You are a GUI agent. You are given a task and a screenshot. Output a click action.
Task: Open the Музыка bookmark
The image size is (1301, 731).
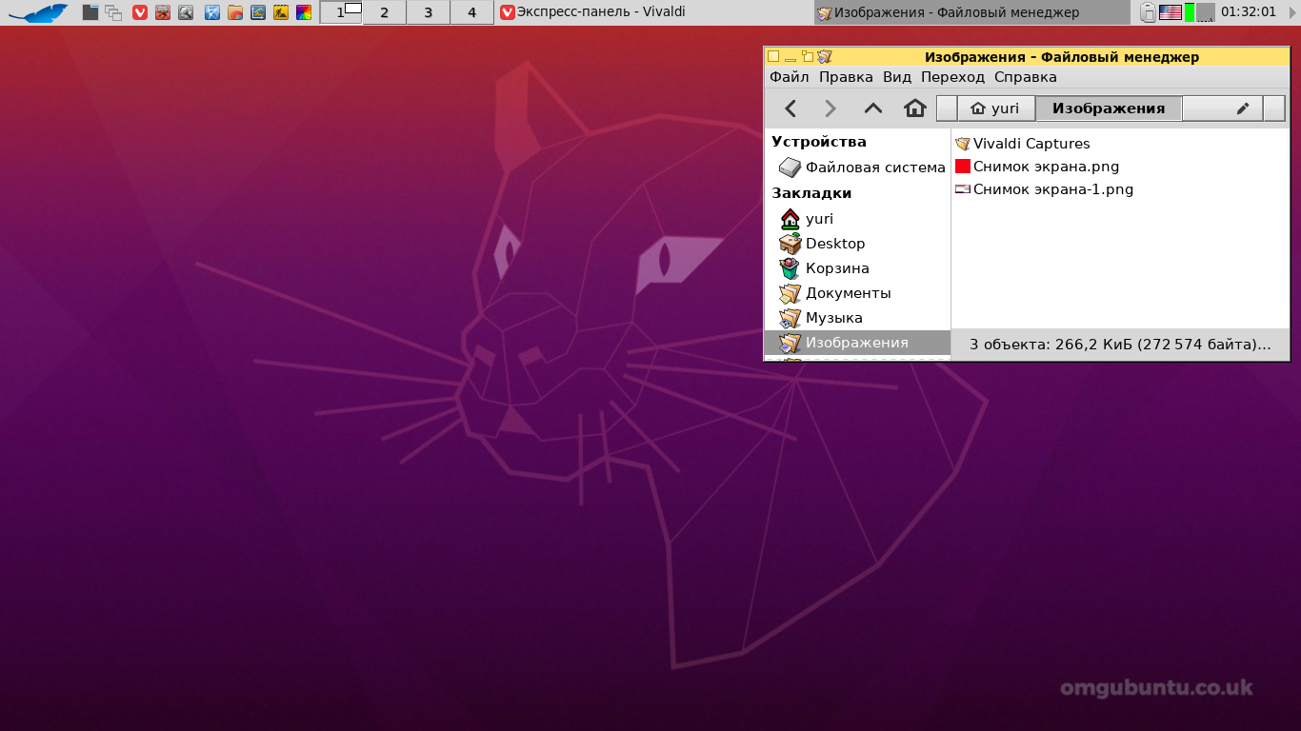857,318
